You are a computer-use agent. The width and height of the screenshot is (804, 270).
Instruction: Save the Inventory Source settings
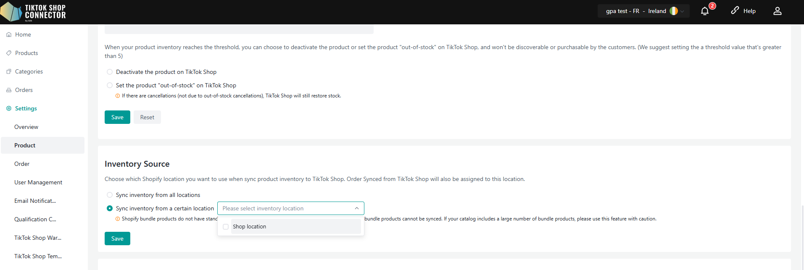pyautogui.click(x=117, y=239)
